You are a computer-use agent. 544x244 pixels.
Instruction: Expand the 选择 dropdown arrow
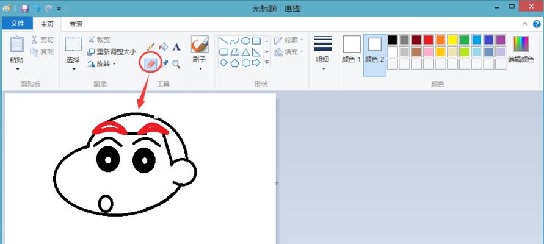tap(73, 70)
